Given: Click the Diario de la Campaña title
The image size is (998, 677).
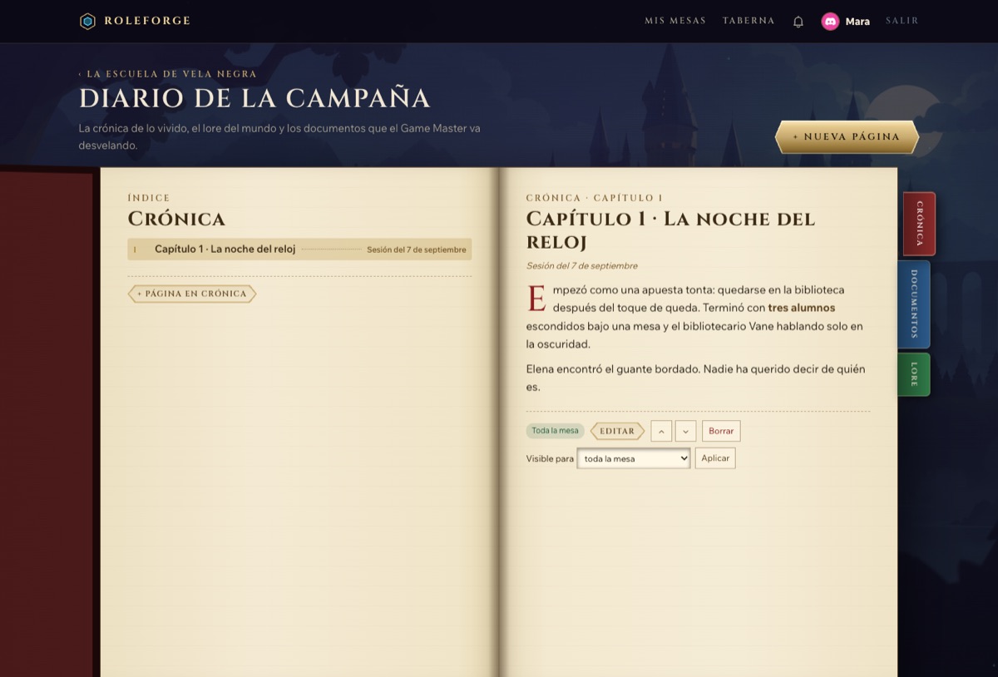Looking at the screenshot, I should [x=254, y=98].
